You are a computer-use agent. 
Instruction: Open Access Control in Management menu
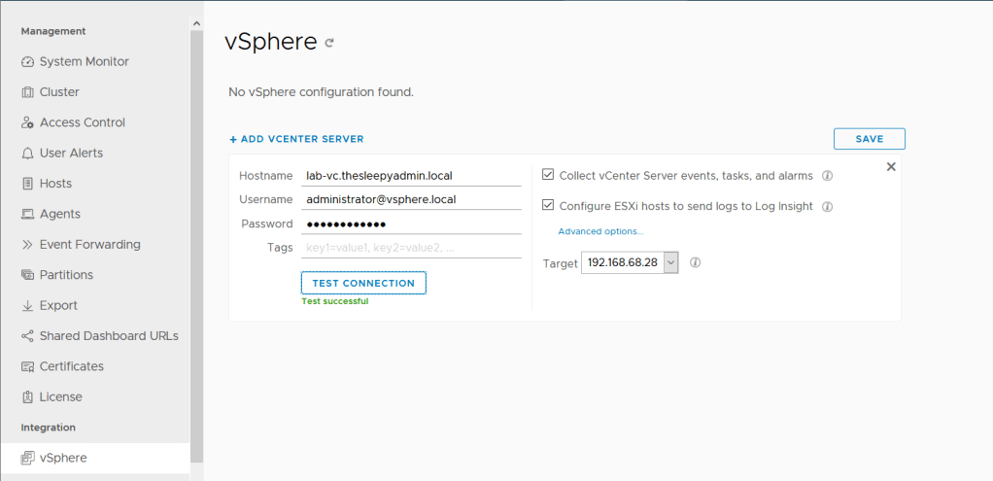click(83, 122)
